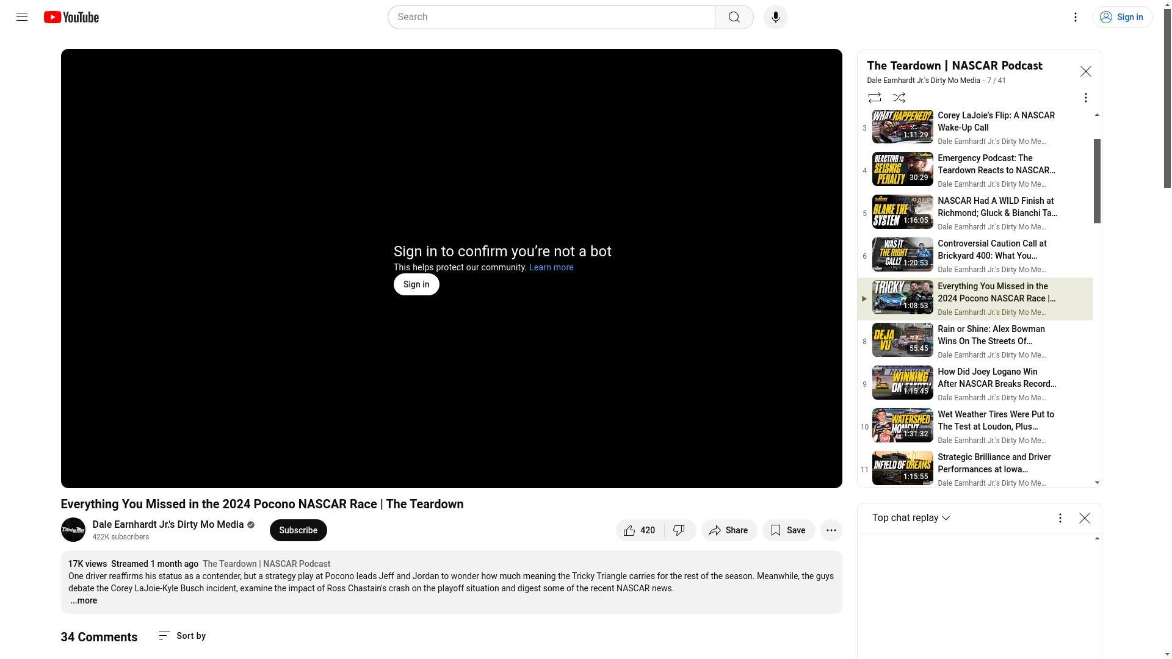The width and height of the screenshot is (1172, 659).
Task: Open more actions ellipsis below video
Action: pos(831,530)
